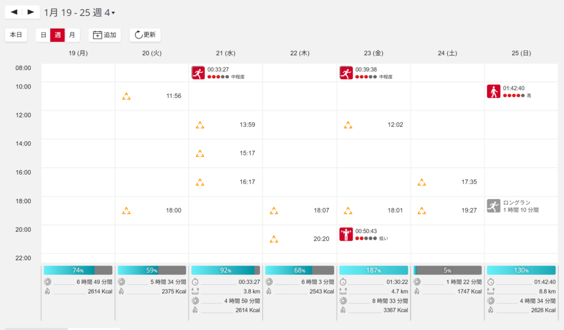Click the 追加 add button

(105, 35)
